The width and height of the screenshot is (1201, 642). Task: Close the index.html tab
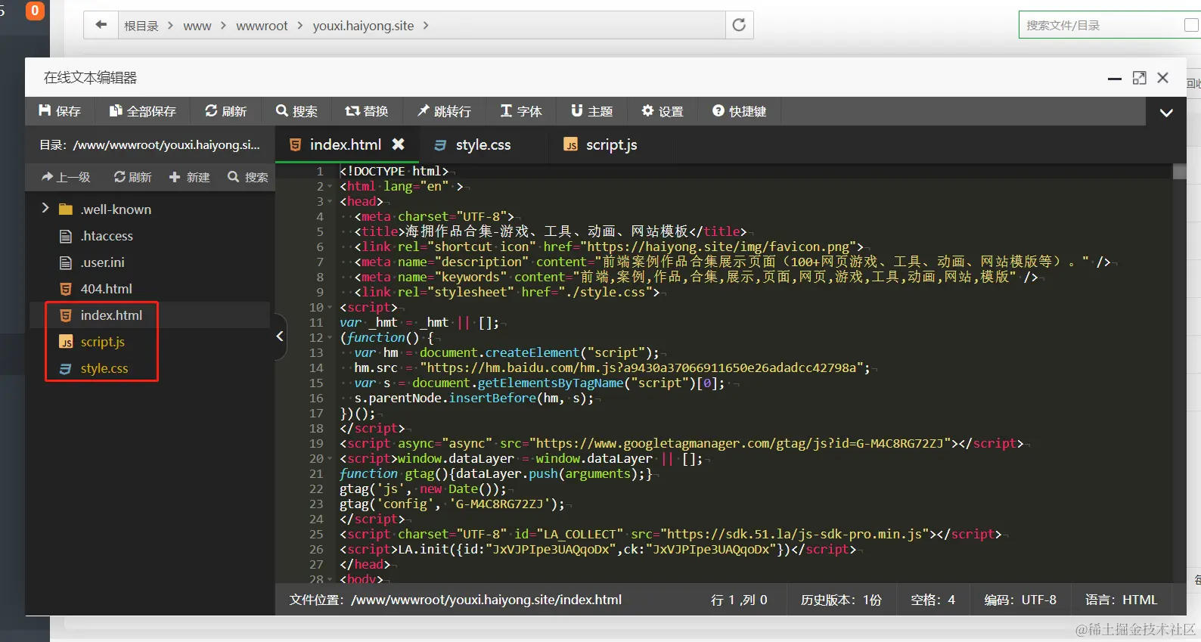tap(399, 144)
